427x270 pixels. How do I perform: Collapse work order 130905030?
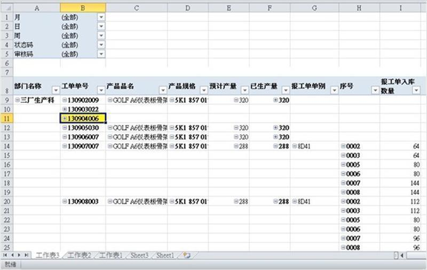(x=65, y=128)
